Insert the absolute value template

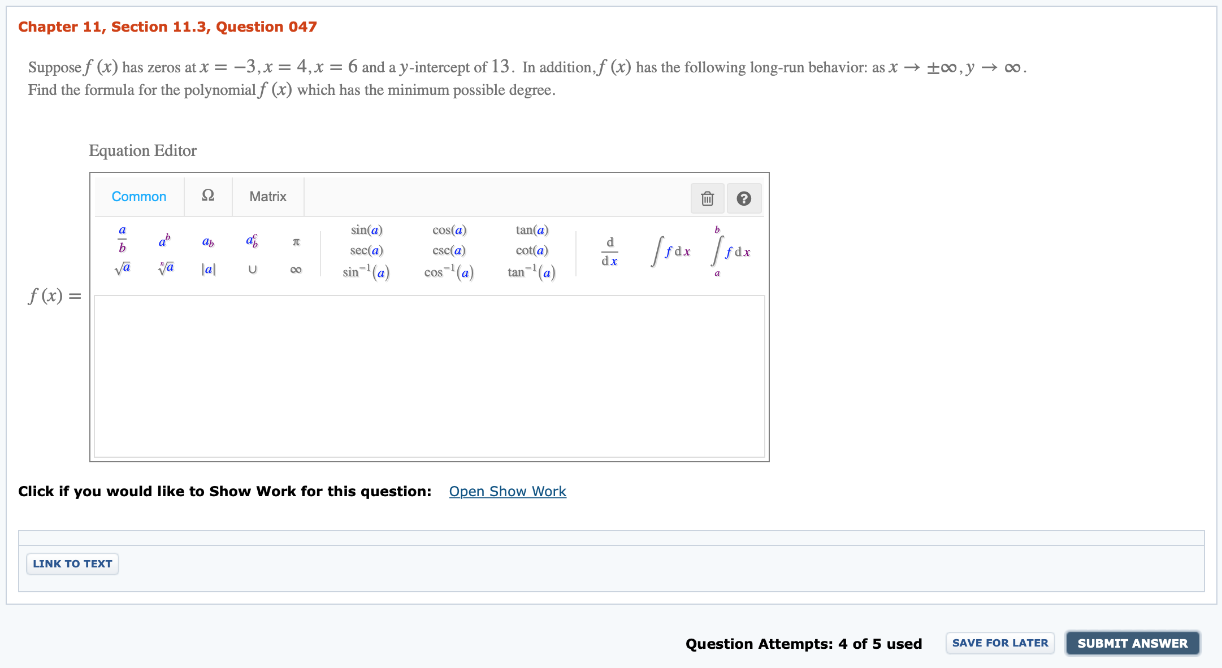pyautogui.click(x=208, y=269)
